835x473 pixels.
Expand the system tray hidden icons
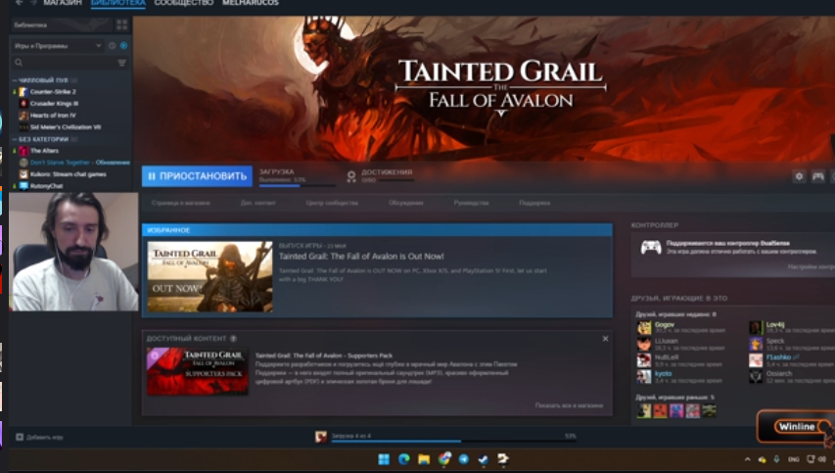point(747,459)
